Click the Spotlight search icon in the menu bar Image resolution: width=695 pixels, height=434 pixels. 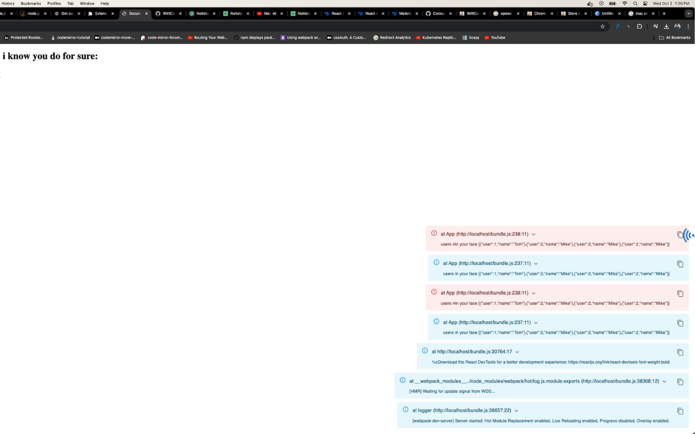(x=635, y=3)
